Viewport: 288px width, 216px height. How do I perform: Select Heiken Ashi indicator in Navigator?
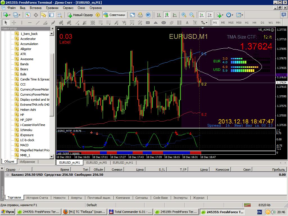28,110
